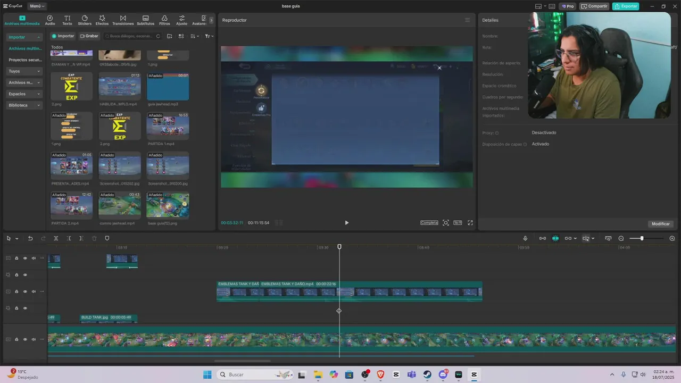Switch media grid view icon
681x383 pixels.
pyautogui.click(x=181, y=36)
